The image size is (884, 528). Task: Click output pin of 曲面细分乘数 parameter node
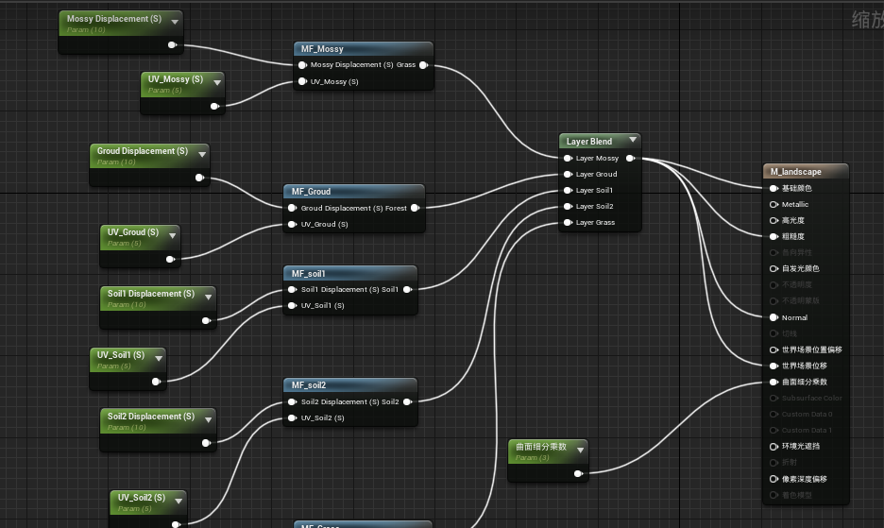[x=578, y=474]
